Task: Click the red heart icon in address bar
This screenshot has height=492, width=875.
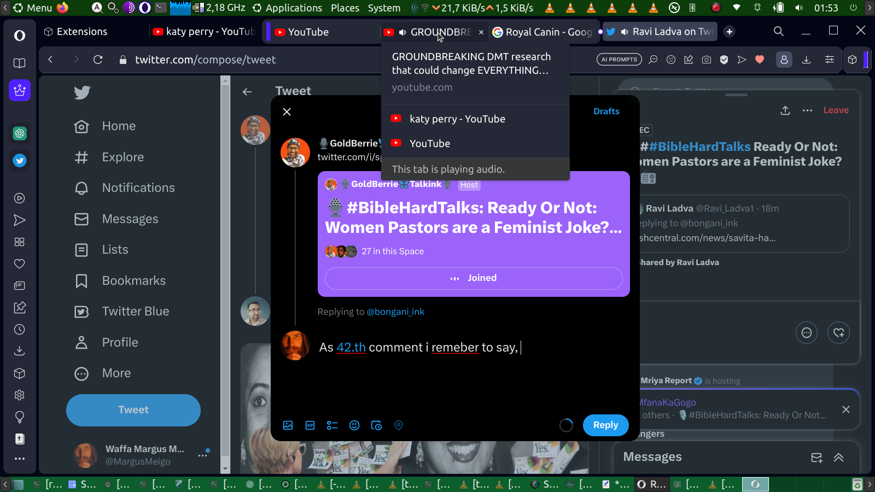Action: coord(760,60)
